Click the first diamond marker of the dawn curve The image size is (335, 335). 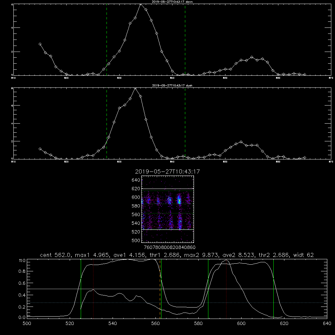40,44
